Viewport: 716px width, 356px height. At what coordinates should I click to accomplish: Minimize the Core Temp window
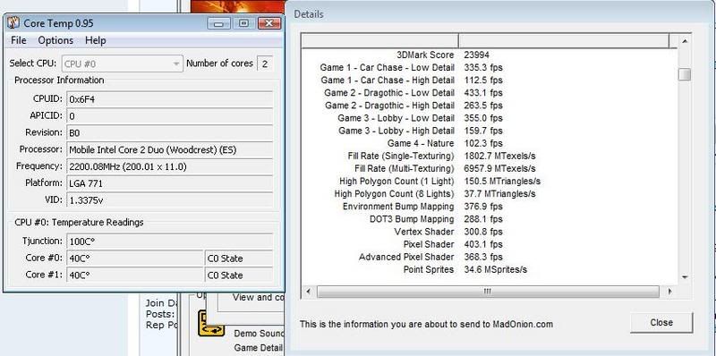pos(218,23)
